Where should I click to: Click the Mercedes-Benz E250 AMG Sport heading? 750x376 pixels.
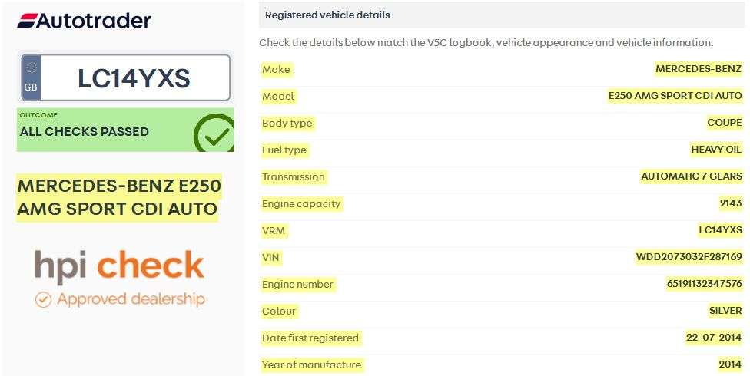click(119, 197)
